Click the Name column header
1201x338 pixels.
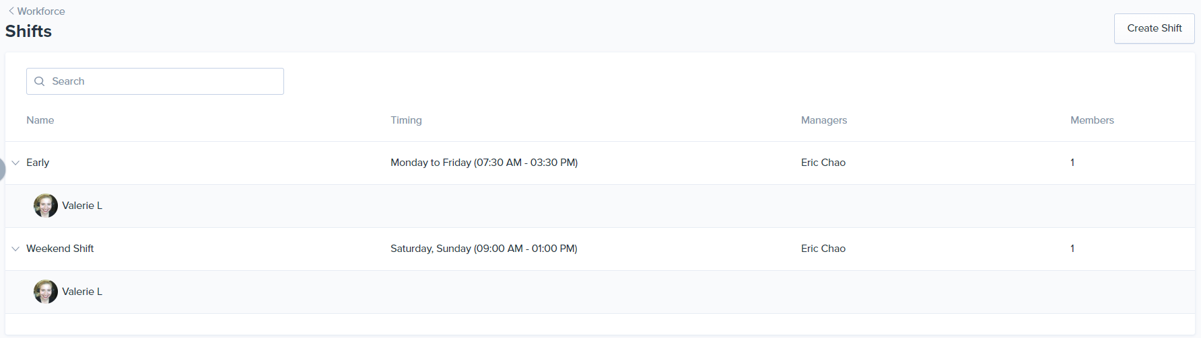pyautogui.click(x=40, y=120)
